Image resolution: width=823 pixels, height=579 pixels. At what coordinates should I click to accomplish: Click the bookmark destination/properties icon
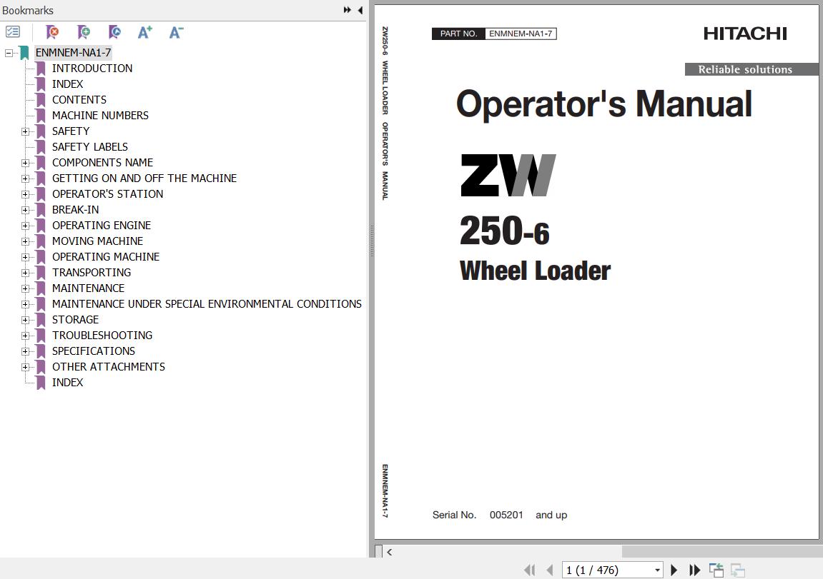point(114,32)
